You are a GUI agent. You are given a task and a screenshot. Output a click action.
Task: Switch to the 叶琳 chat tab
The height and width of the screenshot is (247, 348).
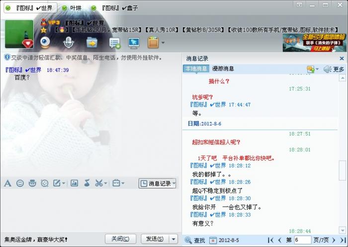pyautogui.click(x=72, y=8)
